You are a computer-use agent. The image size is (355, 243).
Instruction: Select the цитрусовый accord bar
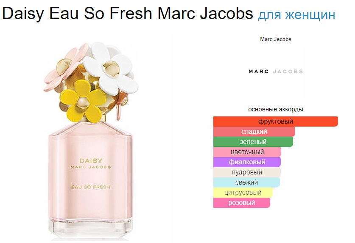243,193
